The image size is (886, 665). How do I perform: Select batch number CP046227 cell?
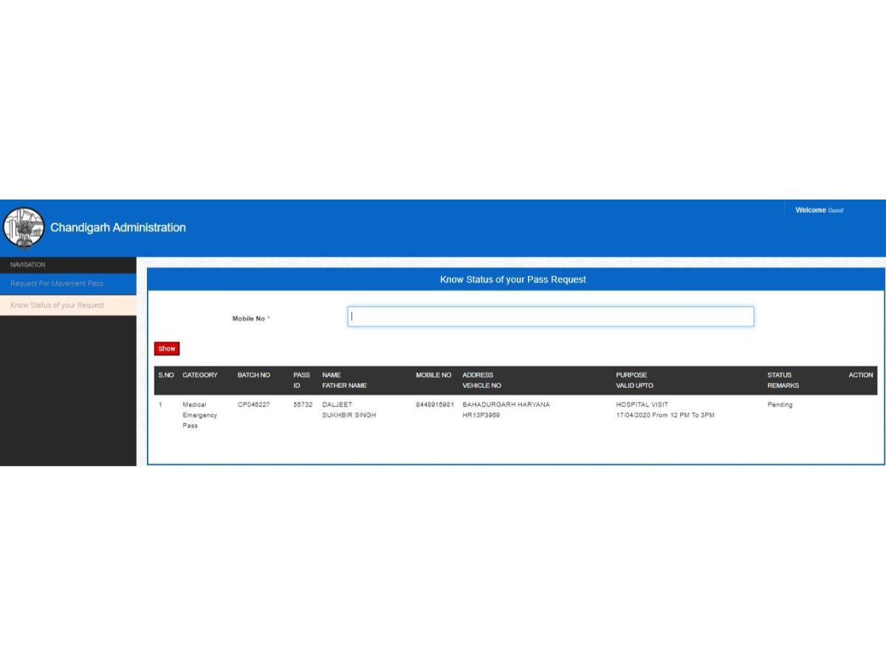253,405
